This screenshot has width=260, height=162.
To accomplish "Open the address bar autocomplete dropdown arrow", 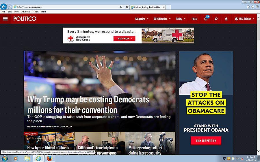I will (124, 7).
